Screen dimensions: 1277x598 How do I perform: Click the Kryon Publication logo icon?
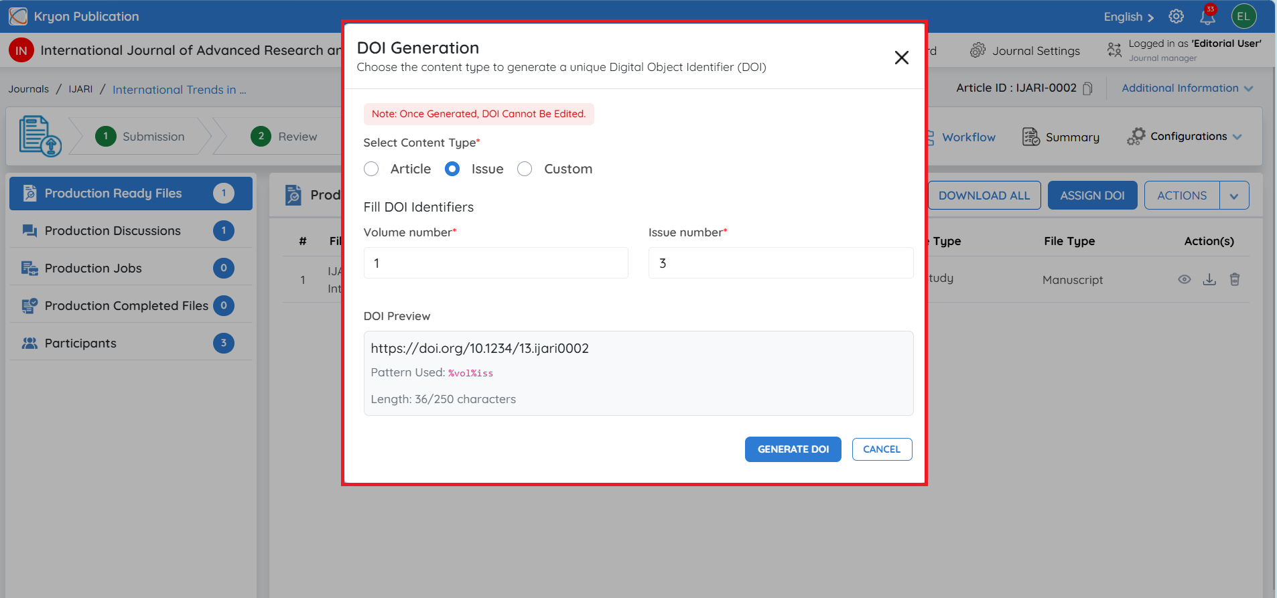18,16
